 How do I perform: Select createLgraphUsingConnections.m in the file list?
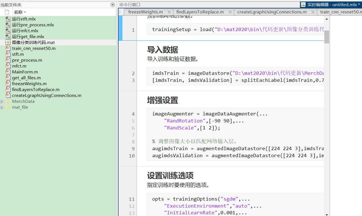point(47,96)
